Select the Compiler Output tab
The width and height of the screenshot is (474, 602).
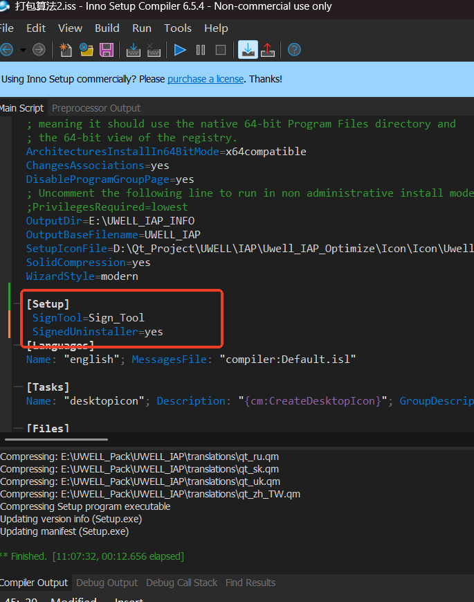tap(34, 583)
